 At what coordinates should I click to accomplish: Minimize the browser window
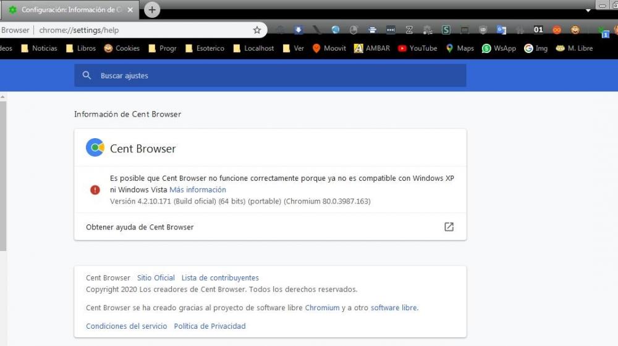[602, 6]
